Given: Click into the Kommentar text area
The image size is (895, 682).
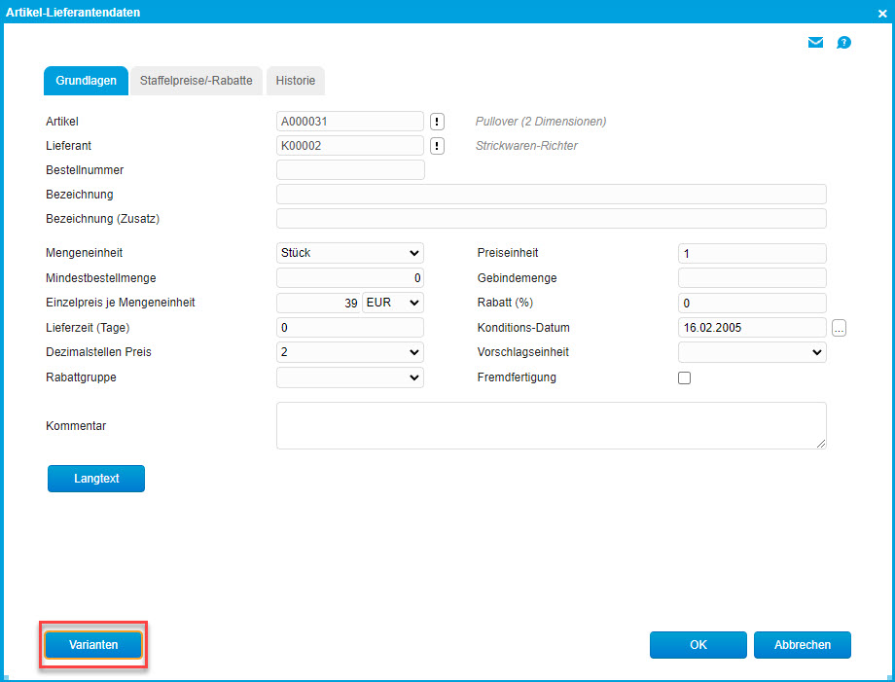Looking at the screenshot, I should click(551, 425).
